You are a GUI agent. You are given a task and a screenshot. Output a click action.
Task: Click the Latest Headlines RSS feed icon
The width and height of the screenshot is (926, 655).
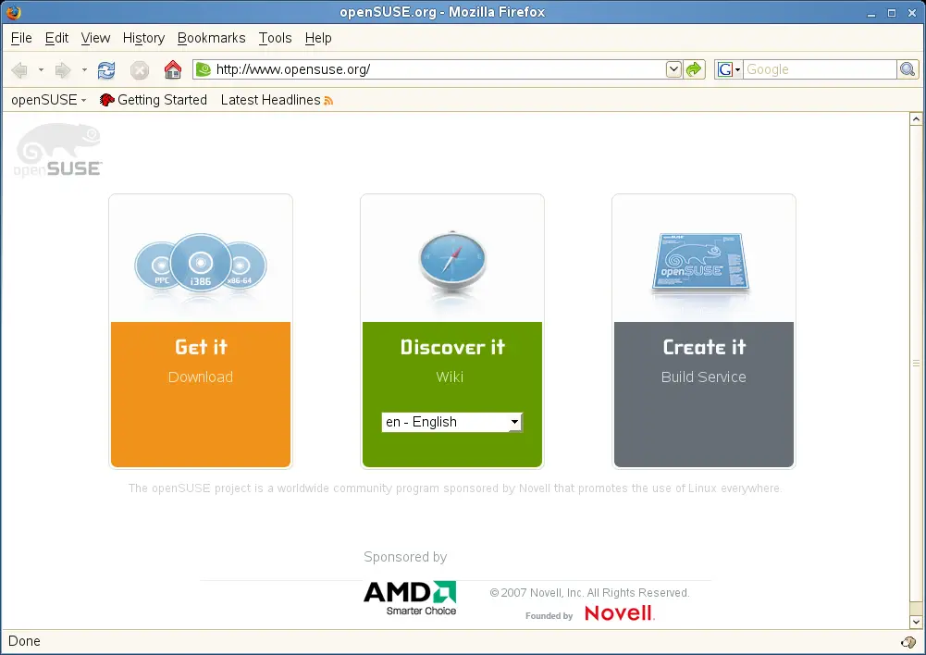coord(328,101)
